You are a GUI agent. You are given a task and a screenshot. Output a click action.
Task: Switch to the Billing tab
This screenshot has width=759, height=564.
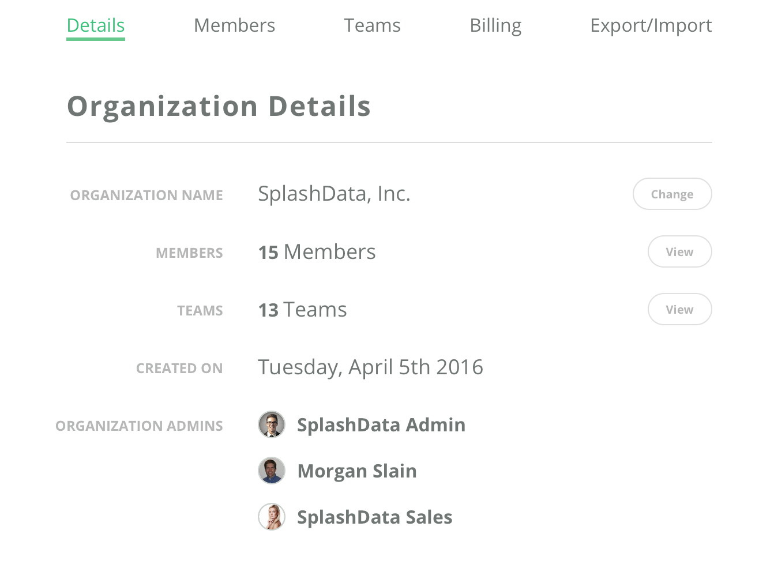[x=495, y=25]
